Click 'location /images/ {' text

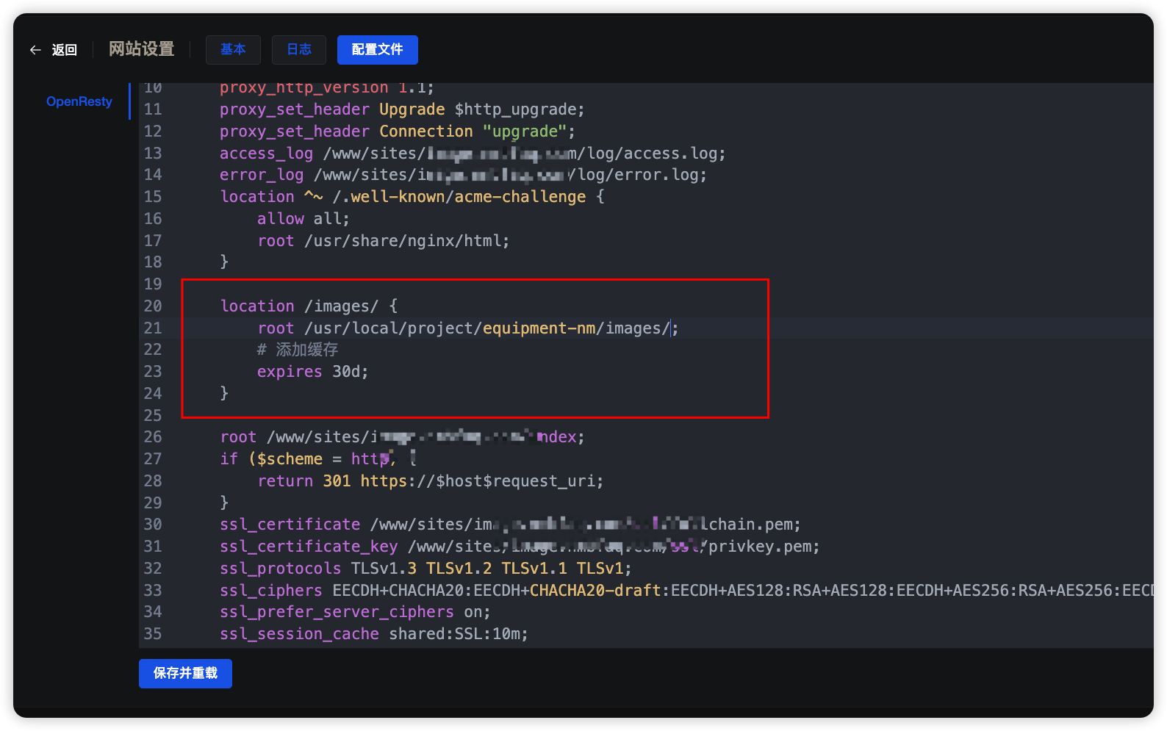tap(309, 306)
